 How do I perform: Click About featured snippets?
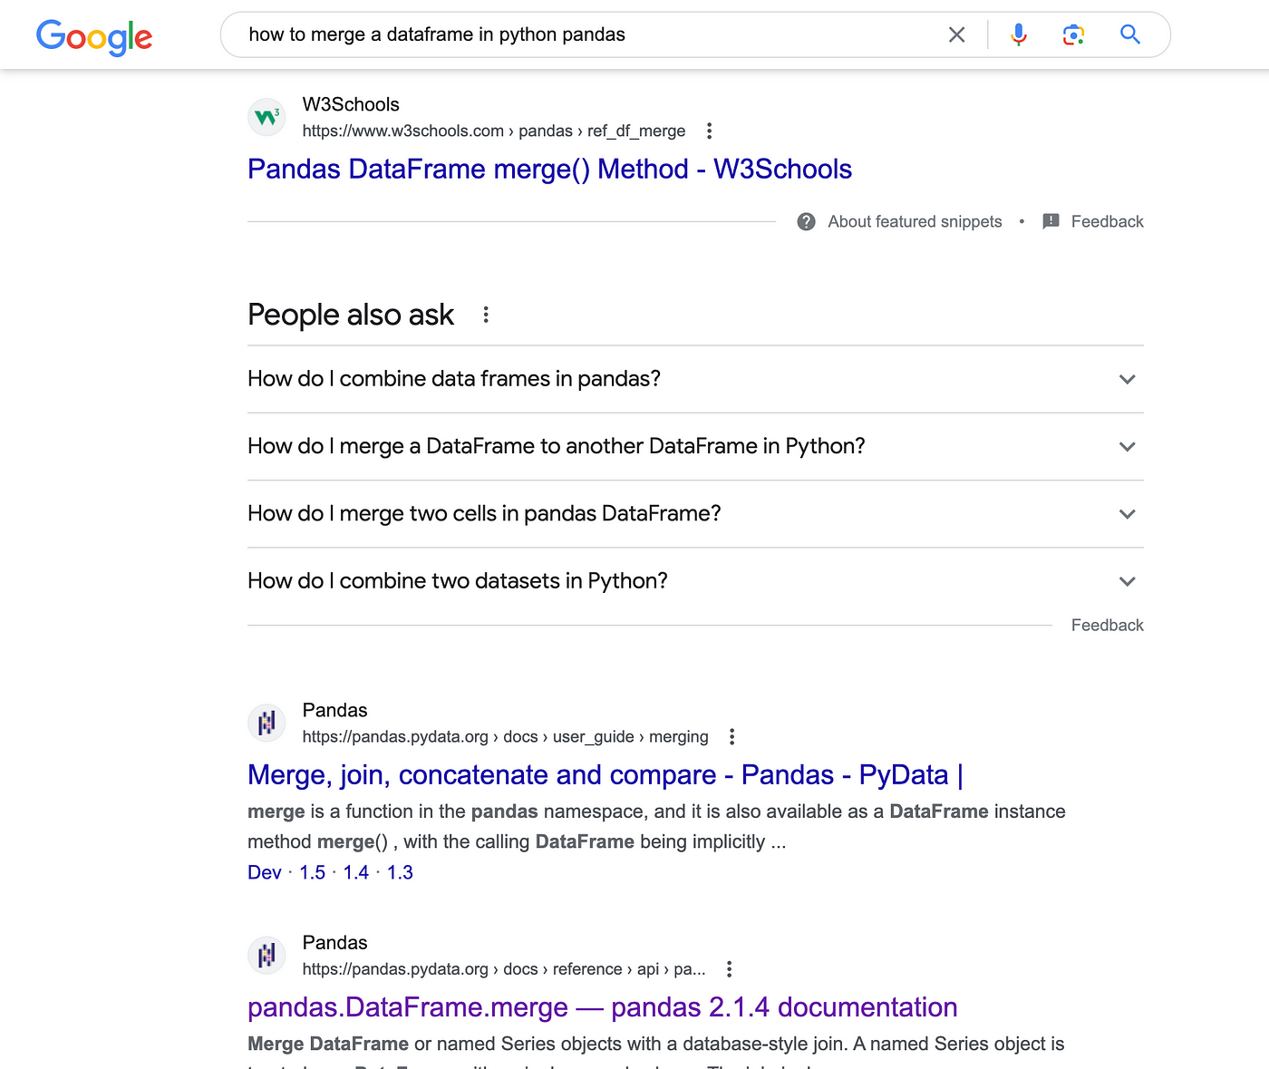(x=914, y=222)
